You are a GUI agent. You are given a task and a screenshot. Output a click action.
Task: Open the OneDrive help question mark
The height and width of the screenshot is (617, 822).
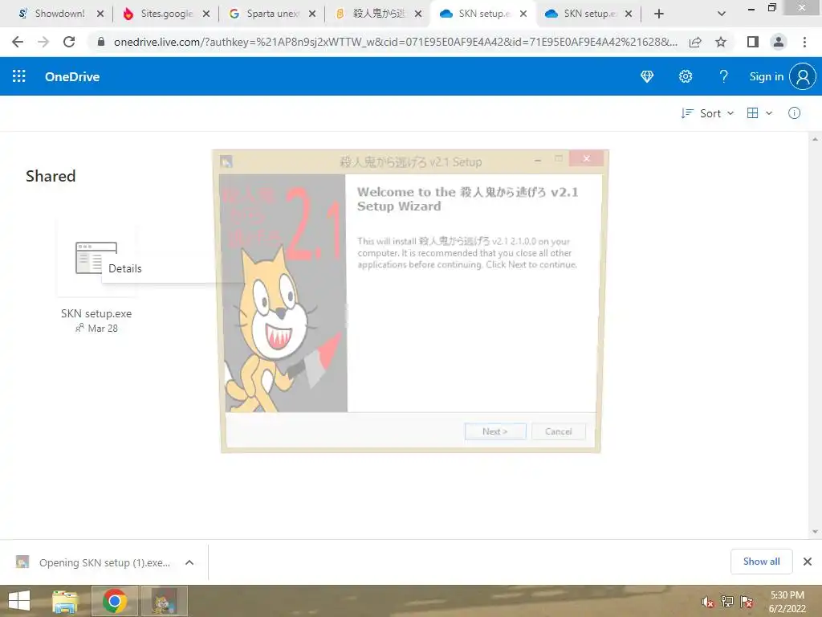[723, 76]
